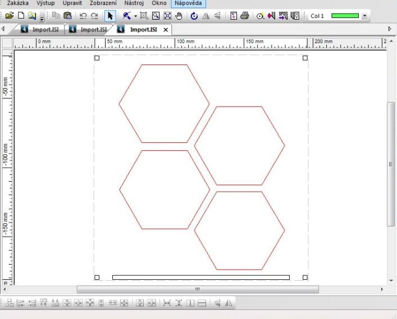The image size is (397, 319).
Task: Select the long thin rectangle below hexagons
Action: pyautogui.click(x=201, y=278)
